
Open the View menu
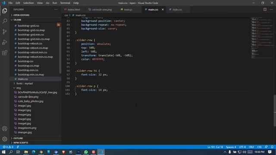[x=40, y=3]
